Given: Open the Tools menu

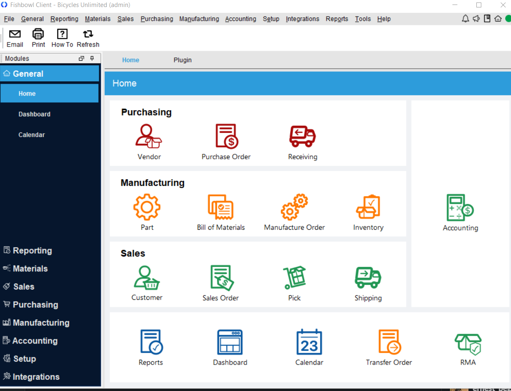Looking at the screenshot, I should pos(363,19).
